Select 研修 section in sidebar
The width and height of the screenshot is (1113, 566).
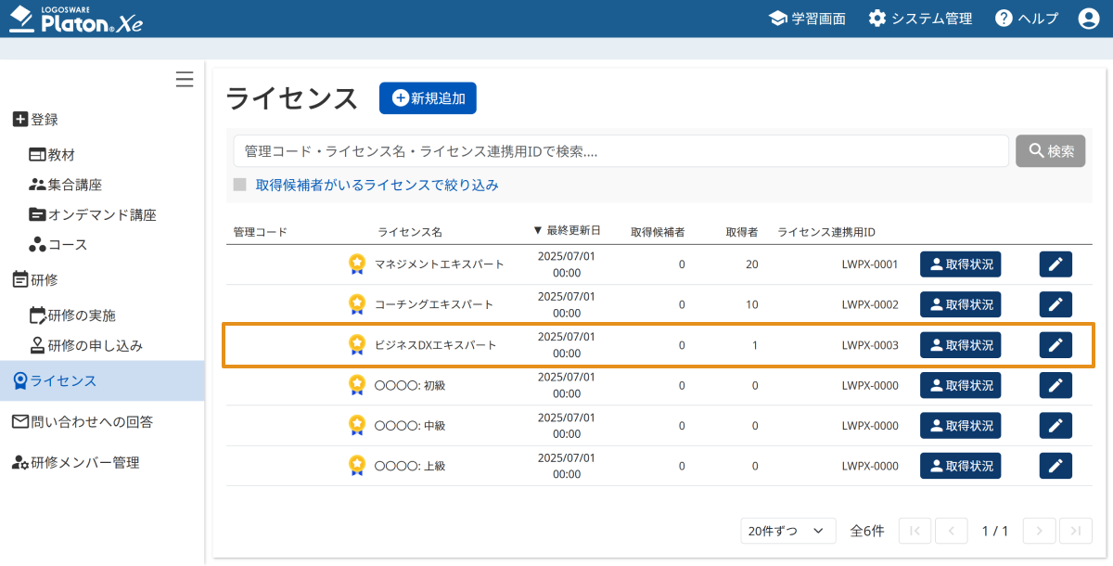[x=35, y=279]
